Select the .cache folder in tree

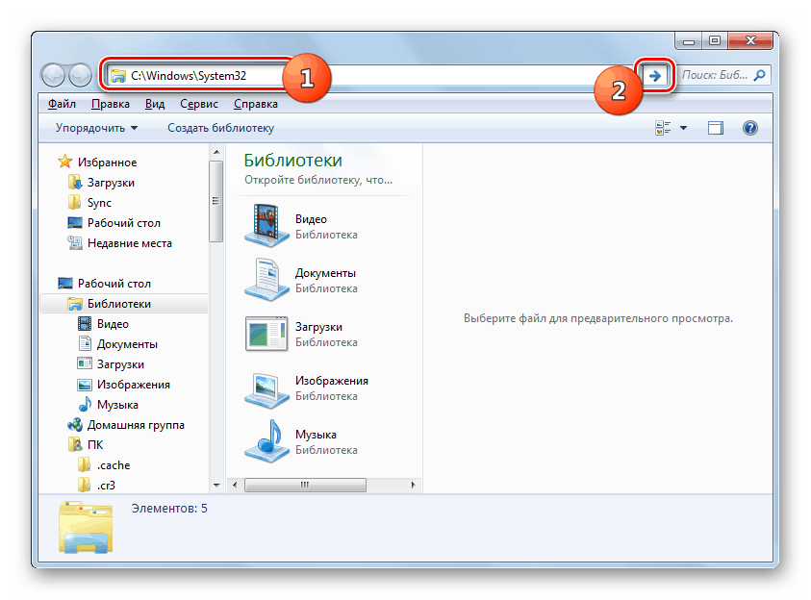114,464
